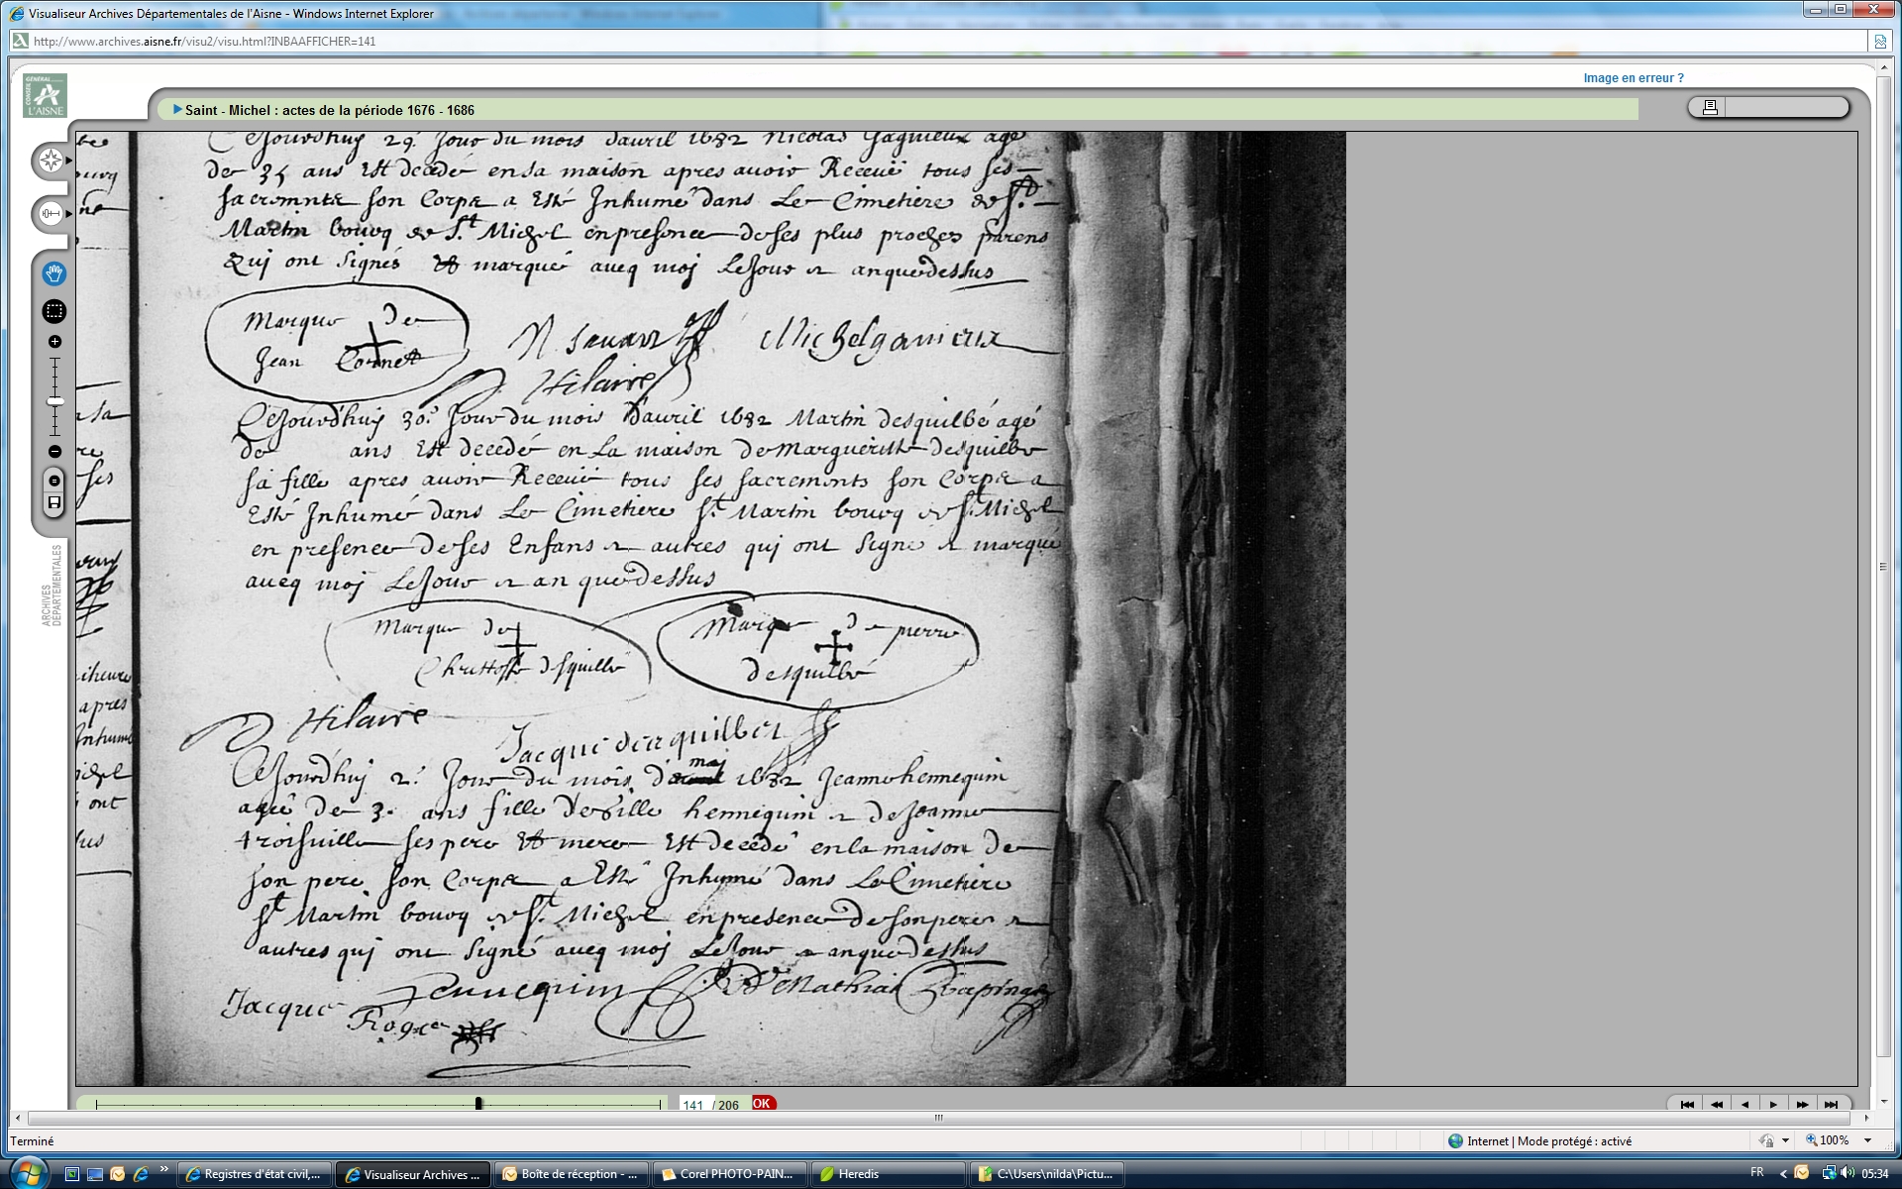Go to the next page arrow

click(1773, 1105)
